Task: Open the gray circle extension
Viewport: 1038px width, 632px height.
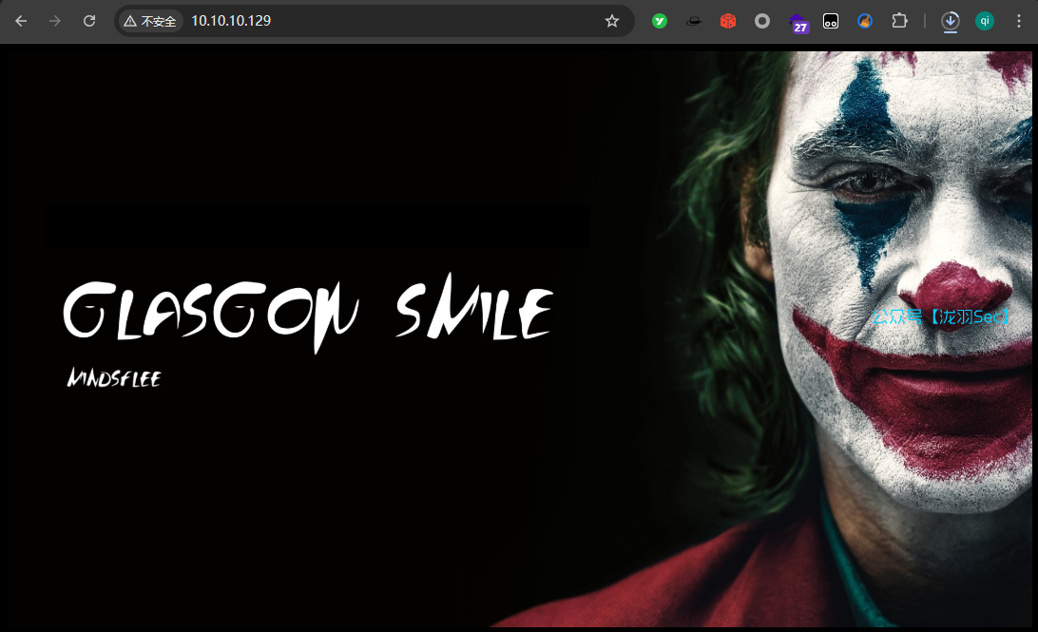Action: [762, 21]
